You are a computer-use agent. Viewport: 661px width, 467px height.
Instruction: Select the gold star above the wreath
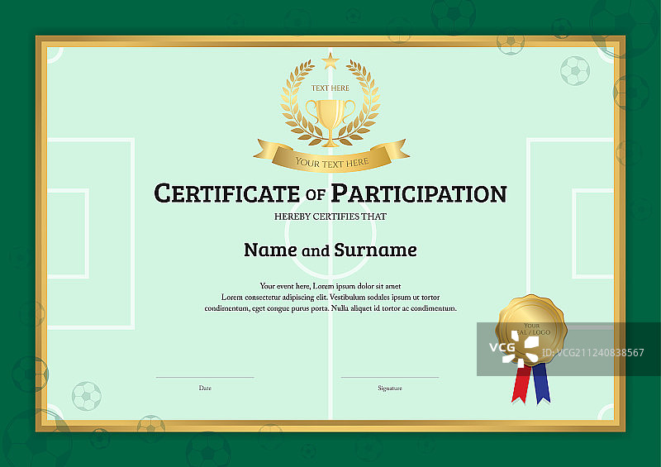pos(330,60)
